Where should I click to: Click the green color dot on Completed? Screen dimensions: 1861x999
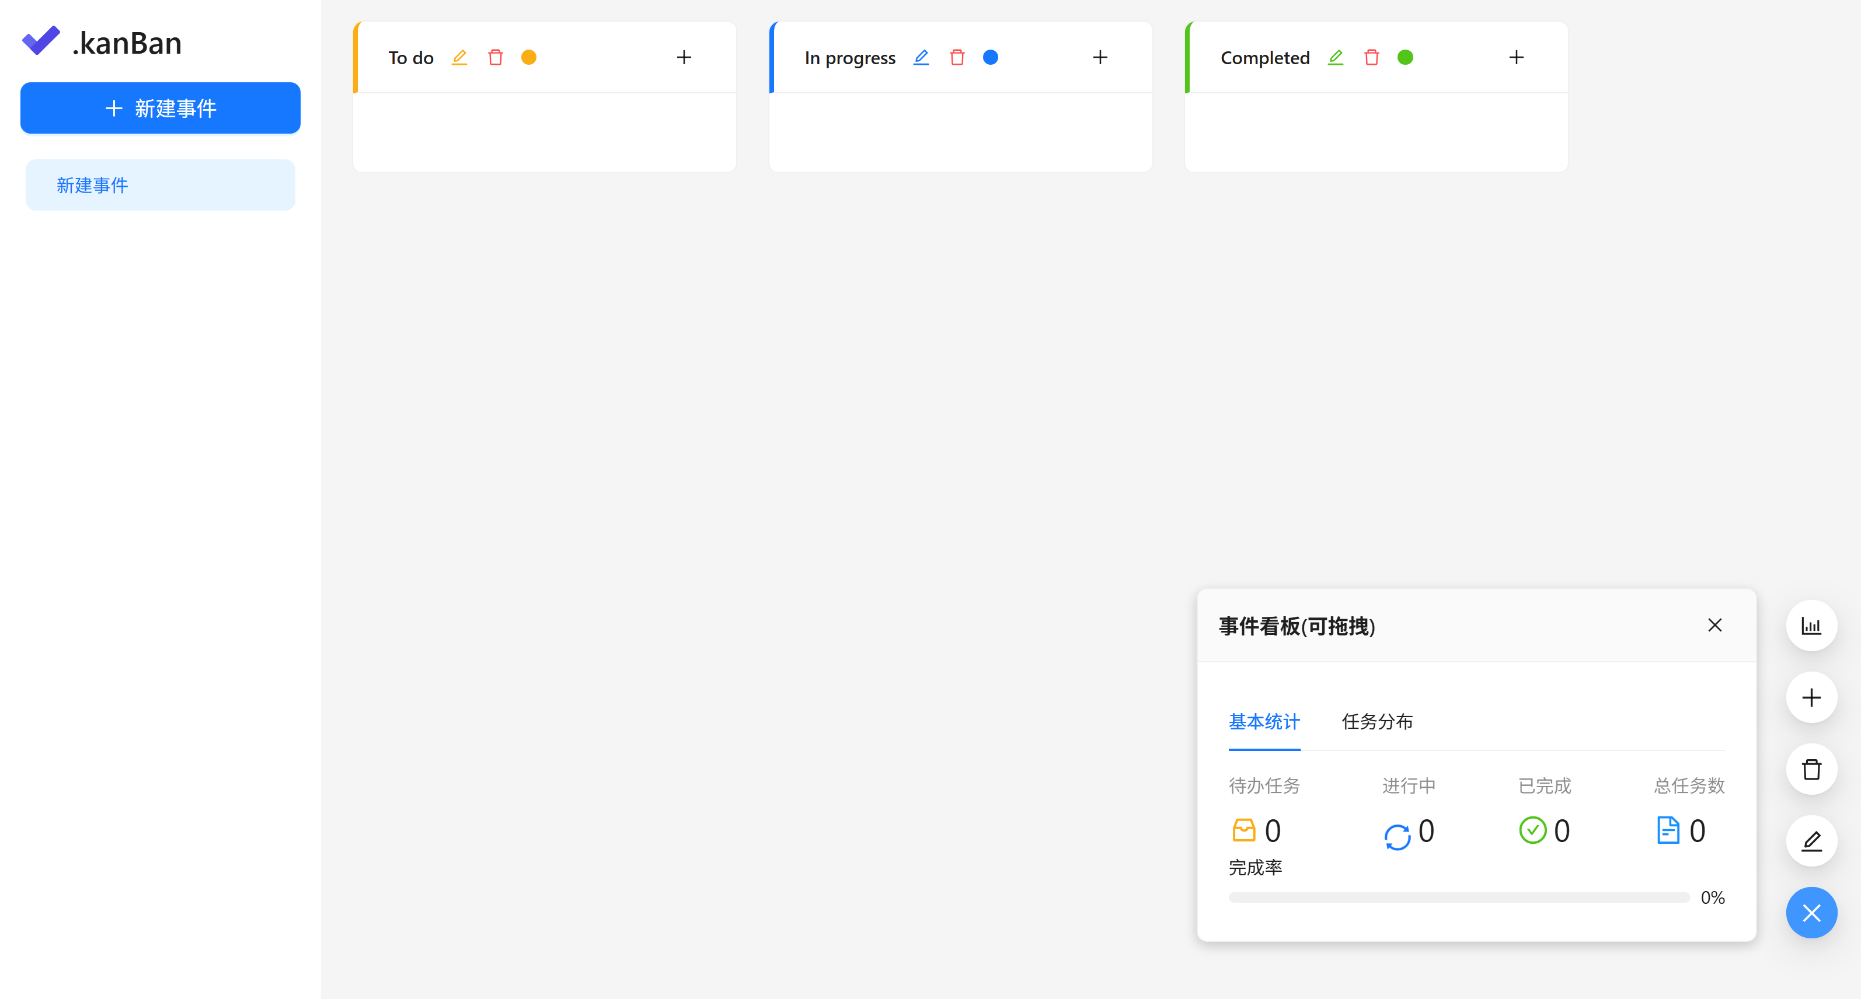[x=1406, y=57]
